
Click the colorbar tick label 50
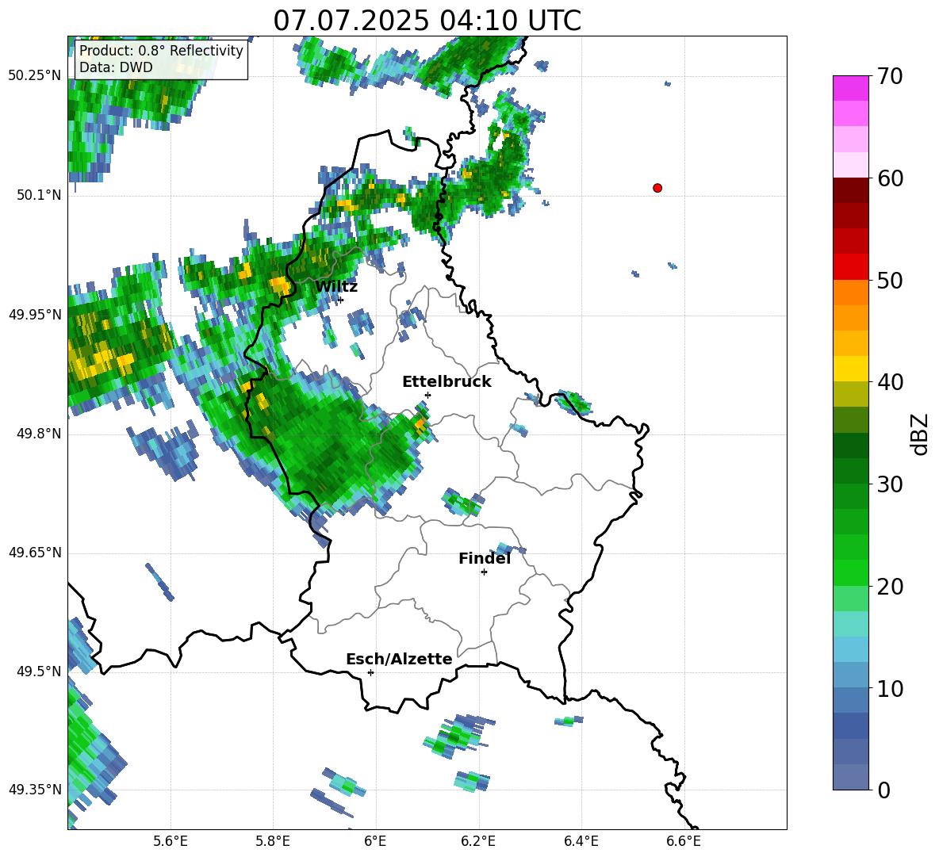coord(890,280)
